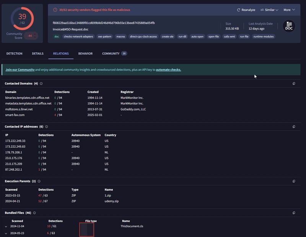The width and height of the screenshot is (306, 237).
Task: Open IP address 87.248.202.1
Action: pyautogui.click(x=14, y=170)
